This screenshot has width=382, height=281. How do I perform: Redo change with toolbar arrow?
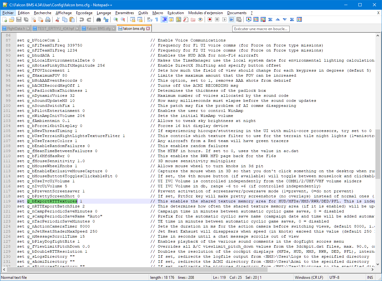coord(89,19)
